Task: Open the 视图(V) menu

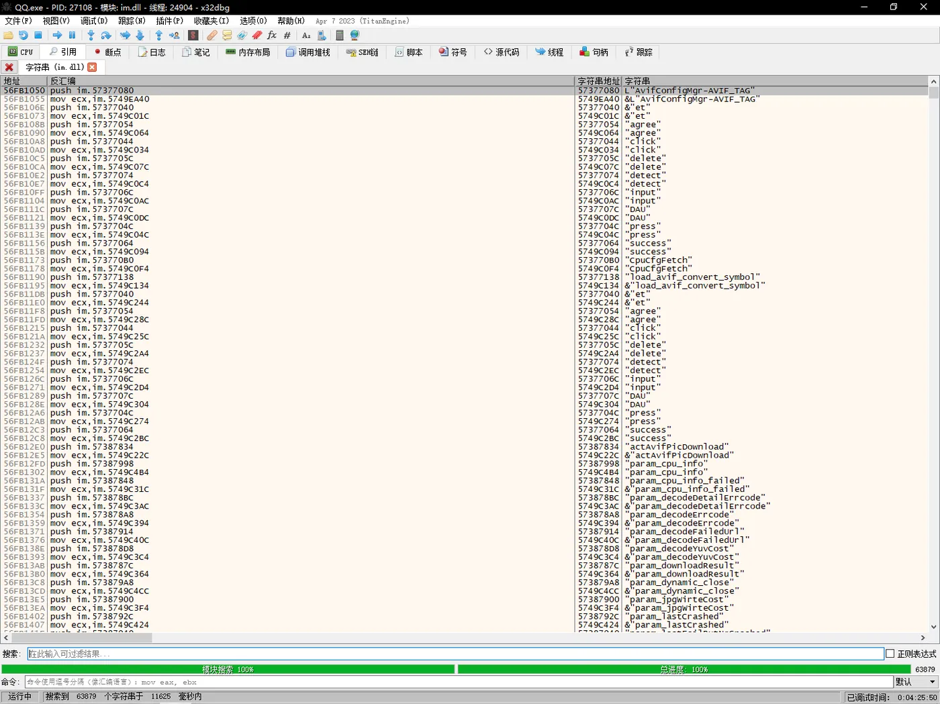Action: pos(56,21)
